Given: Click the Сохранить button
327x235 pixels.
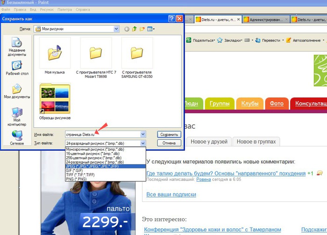Looking at the screenshot, I should 169,134.
